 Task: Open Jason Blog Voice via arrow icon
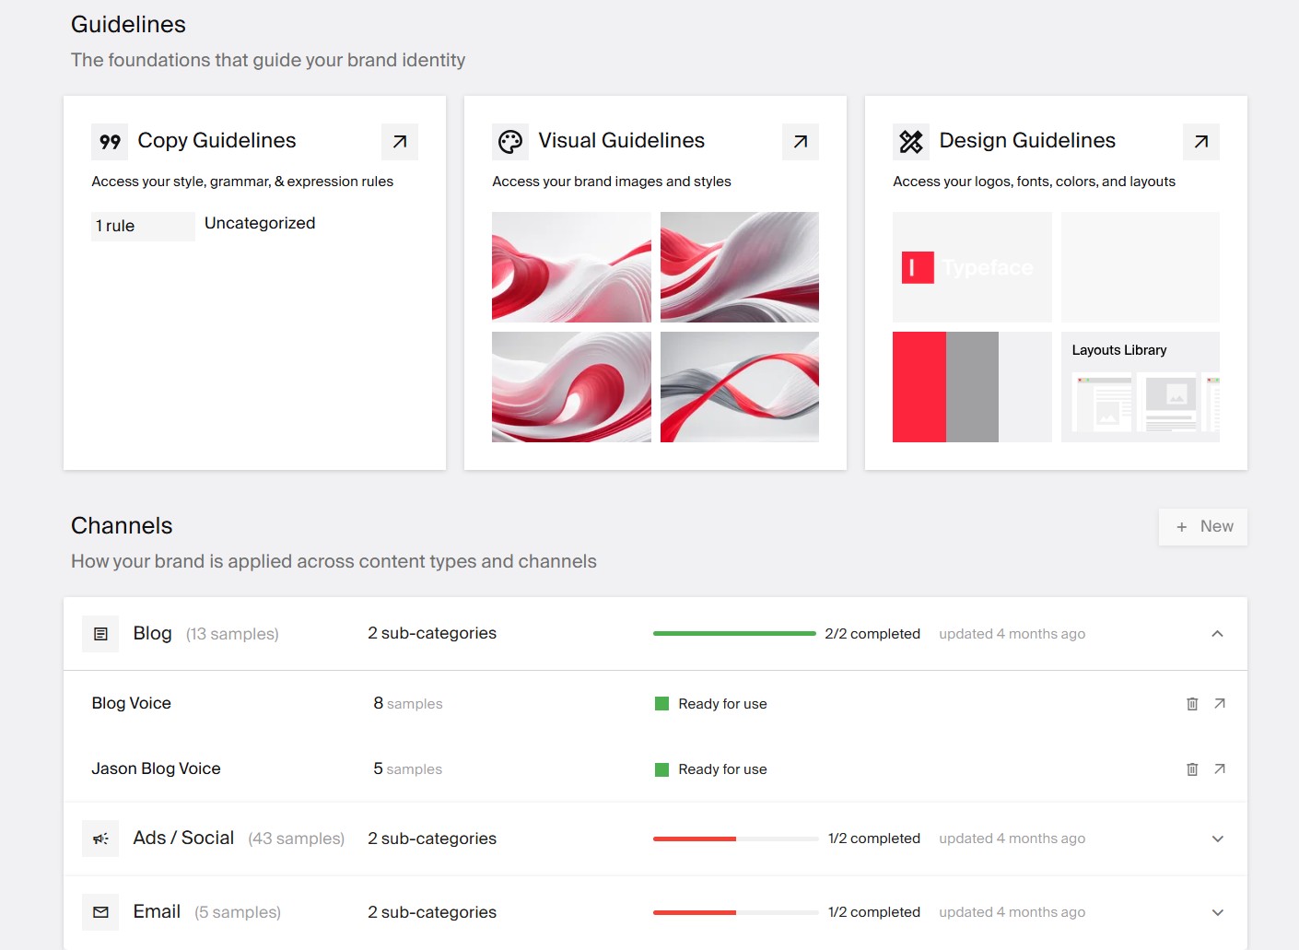[1220, 769]
